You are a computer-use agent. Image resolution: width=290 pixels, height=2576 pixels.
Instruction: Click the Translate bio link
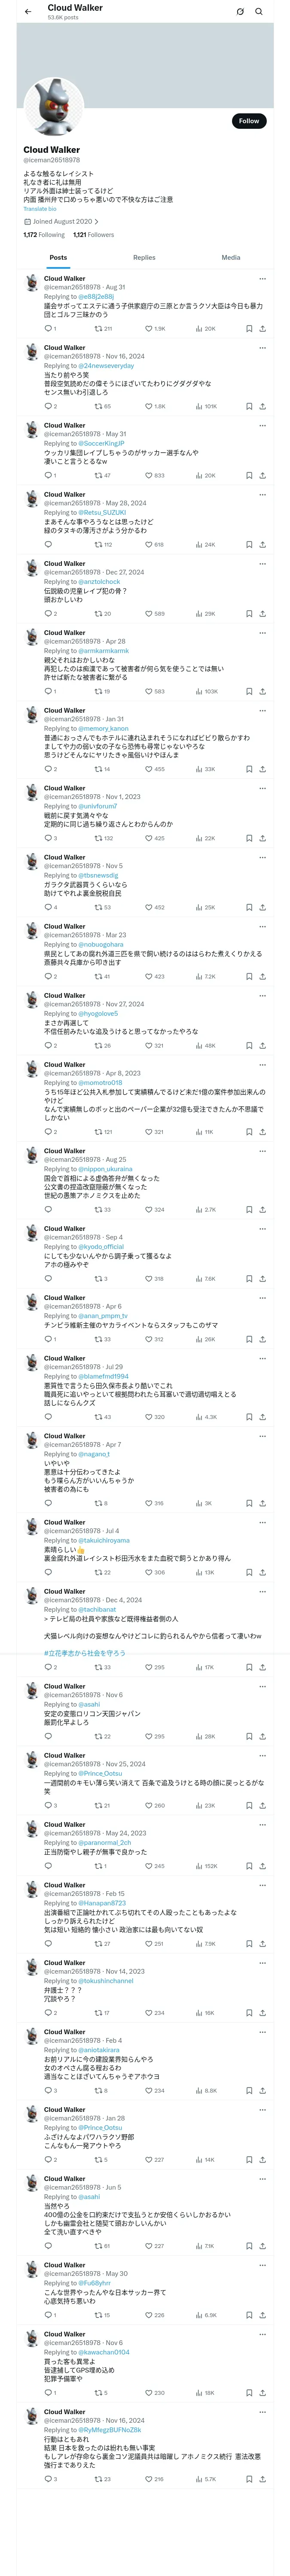(40, 209)
